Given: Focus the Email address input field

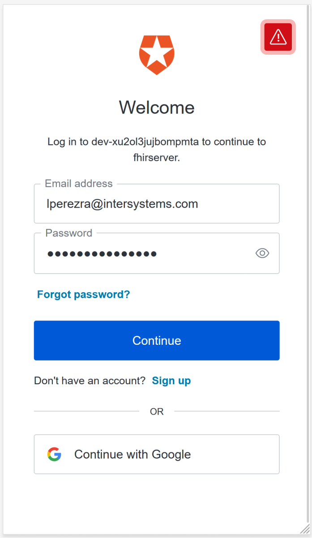Looking at the screenshot, I should click(x=157, y=204).
